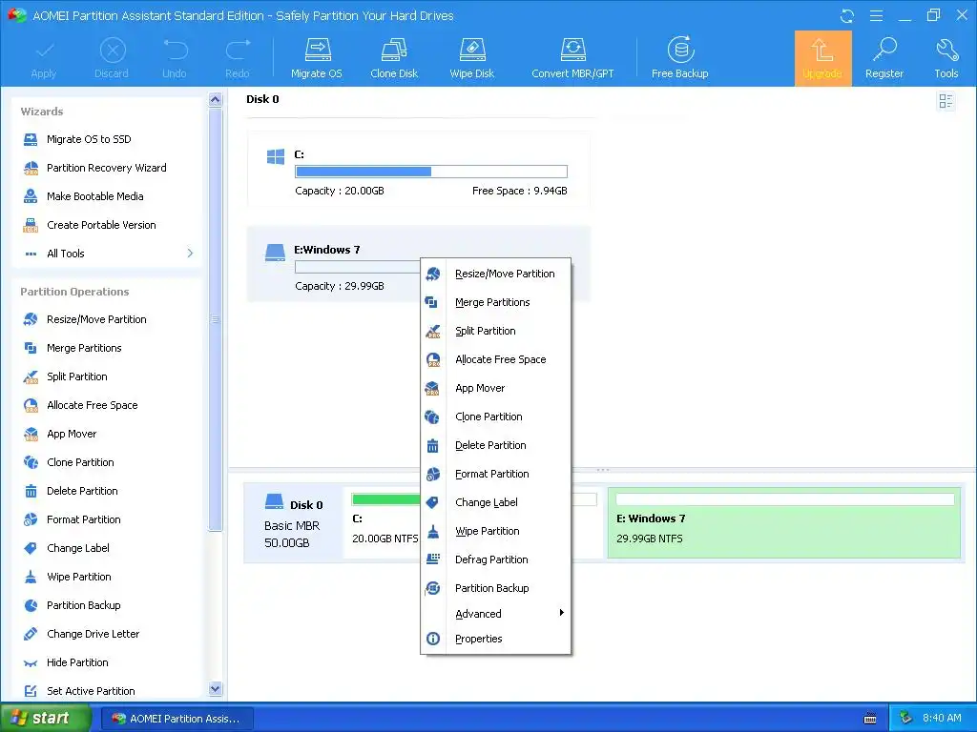This screenshot has height=732, width=977.
Task: Open Migrate OS to SSD wizard in sidebar
Action: pos(89,139)
